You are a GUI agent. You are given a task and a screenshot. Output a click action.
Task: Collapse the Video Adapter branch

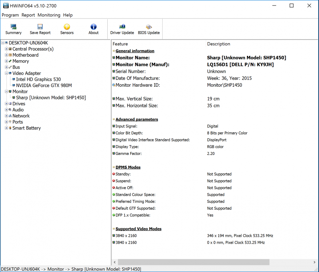[x=6, y=73]
